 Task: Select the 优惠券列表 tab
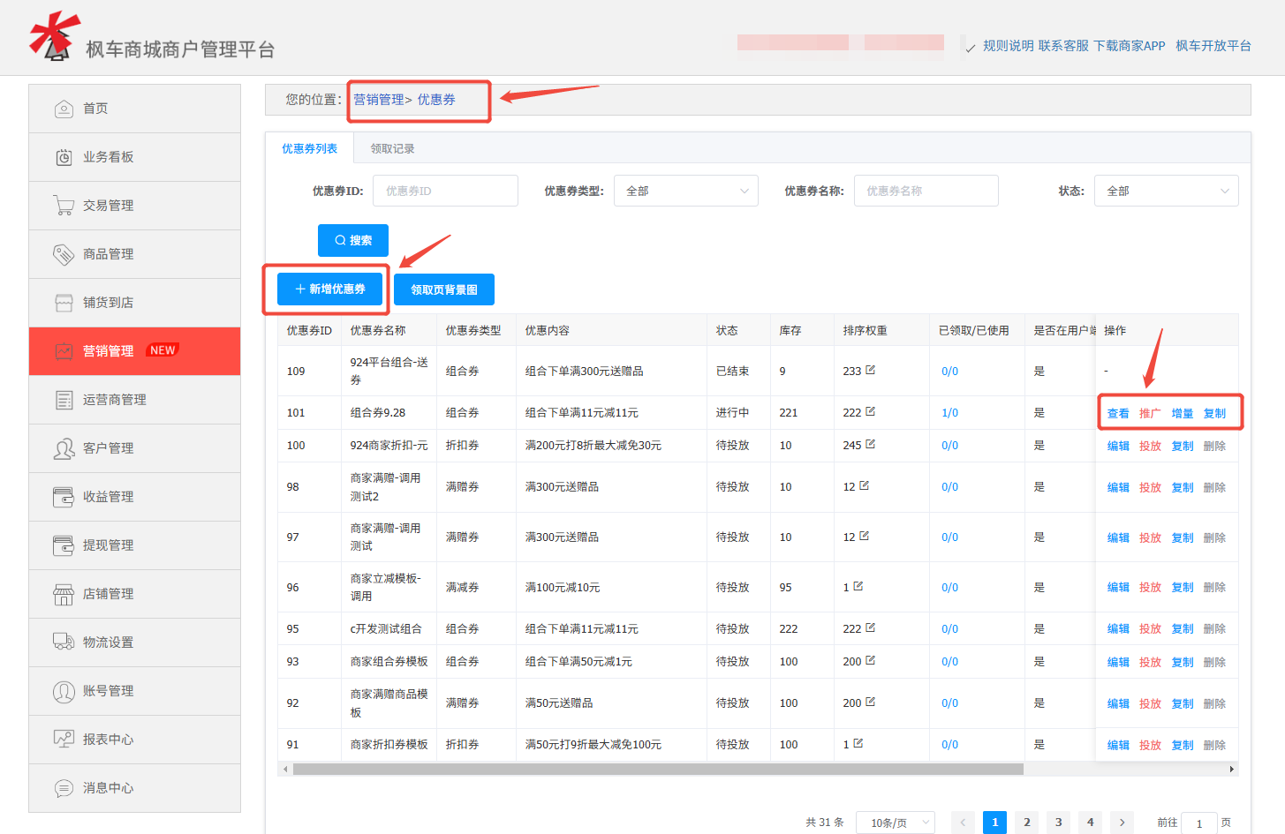click(309, 148)
